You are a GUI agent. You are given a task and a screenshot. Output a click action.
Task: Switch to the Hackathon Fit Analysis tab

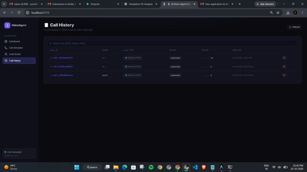click(x=141, y=4)
